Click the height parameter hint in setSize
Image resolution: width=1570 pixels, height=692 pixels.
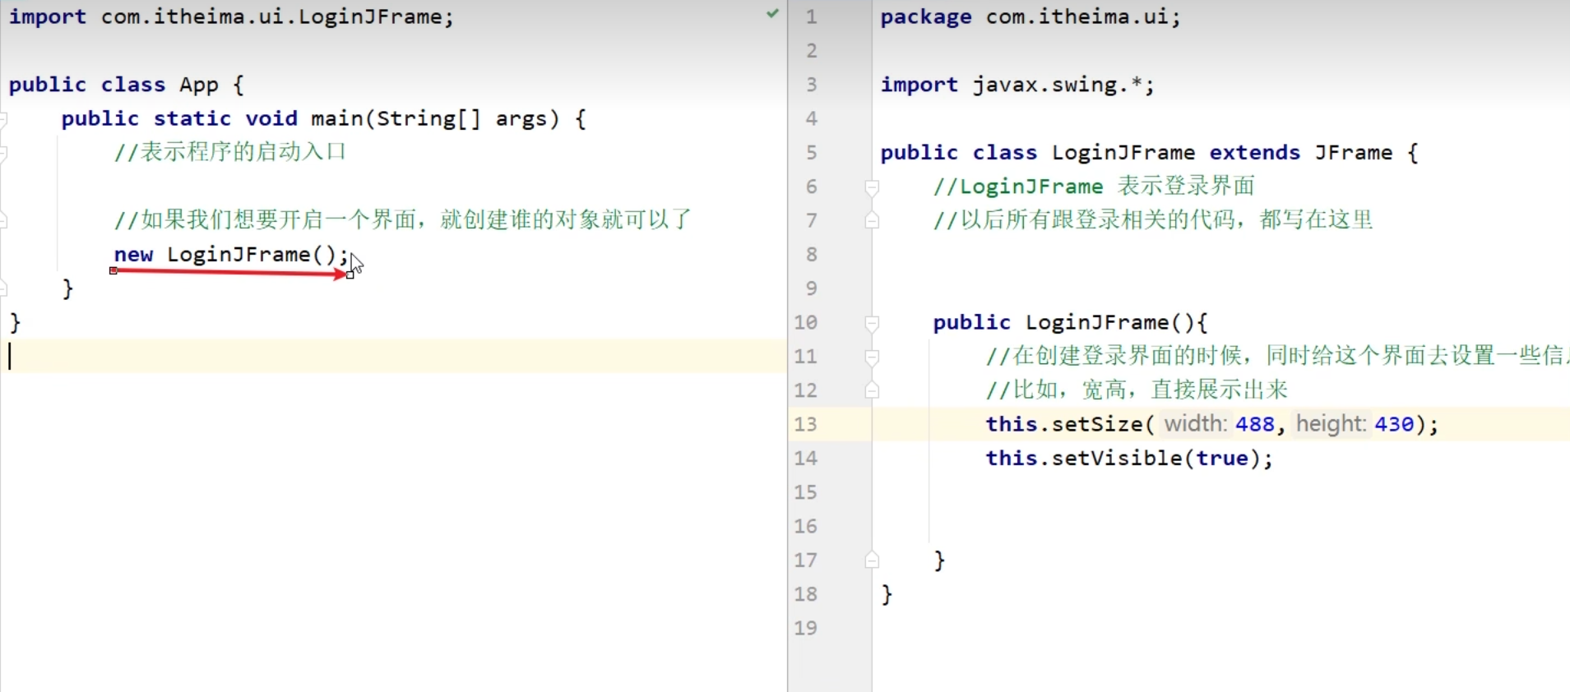coord(1330,424)
